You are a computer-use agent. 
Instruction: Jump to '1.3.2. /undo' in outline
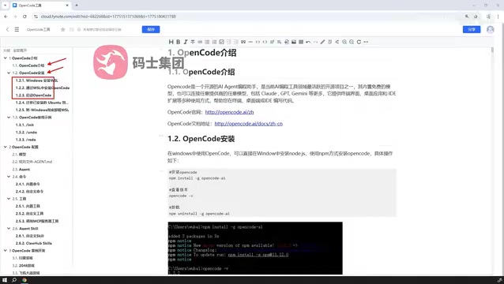[26, 133]
